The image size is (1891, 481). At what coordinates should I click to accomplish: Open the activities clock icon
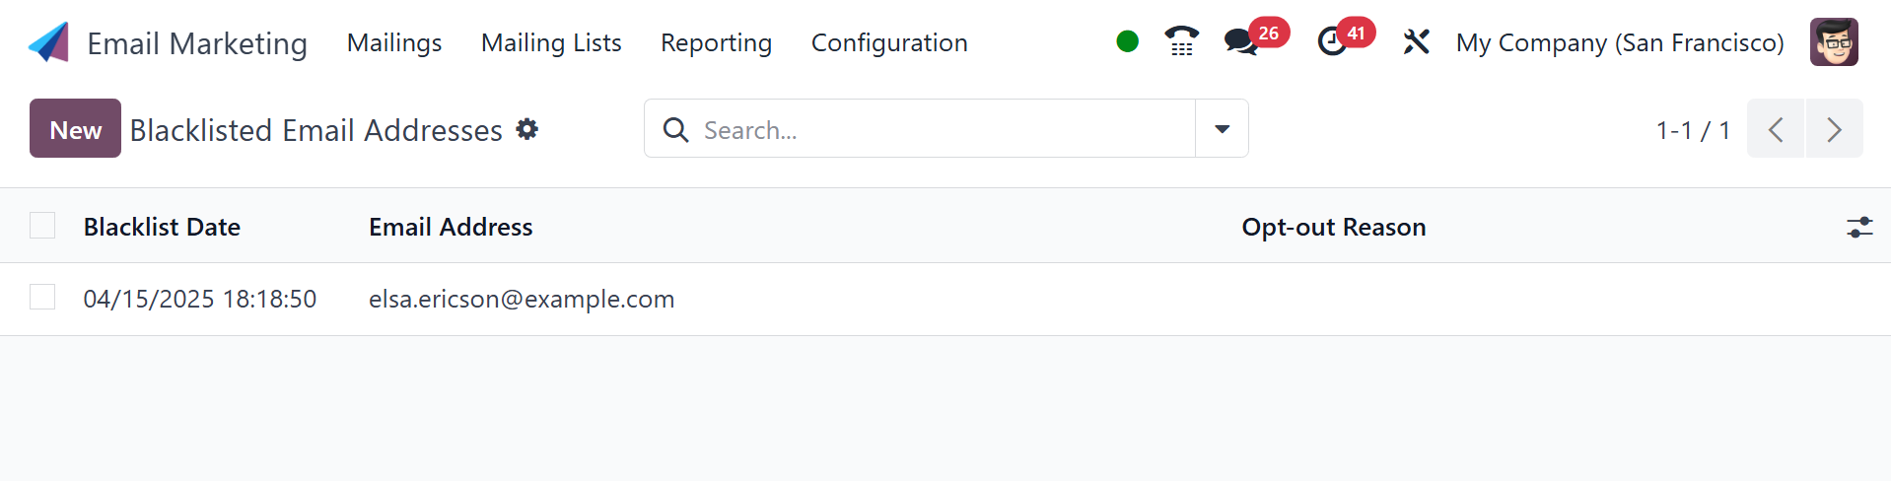(x=1332, y=41)
